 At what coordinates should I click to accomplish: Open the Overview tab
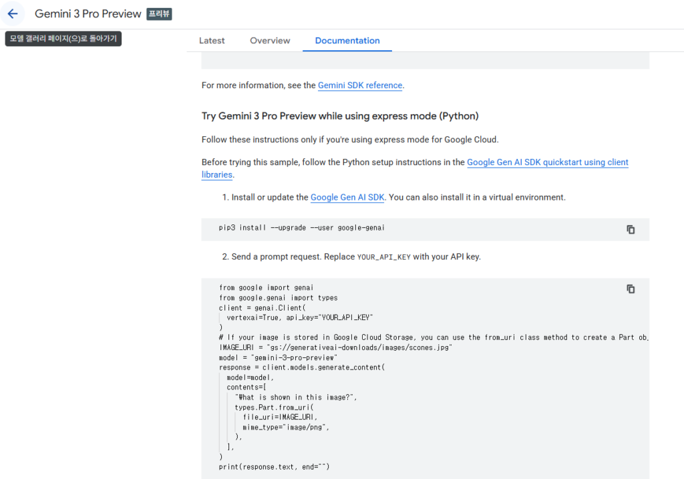tap(270, 41)
